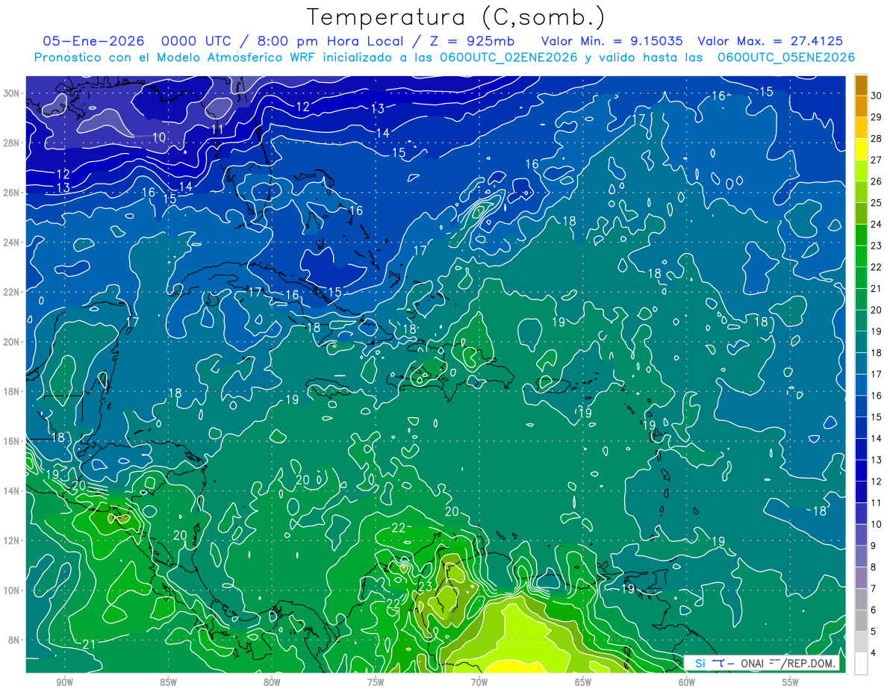Click the yellow swatch between legend 27 and 28

861,149
